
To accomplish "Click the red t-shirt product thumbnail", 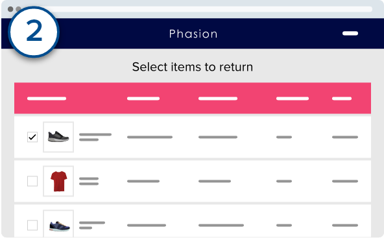I will pyautogui.click(x=58, y=181).
